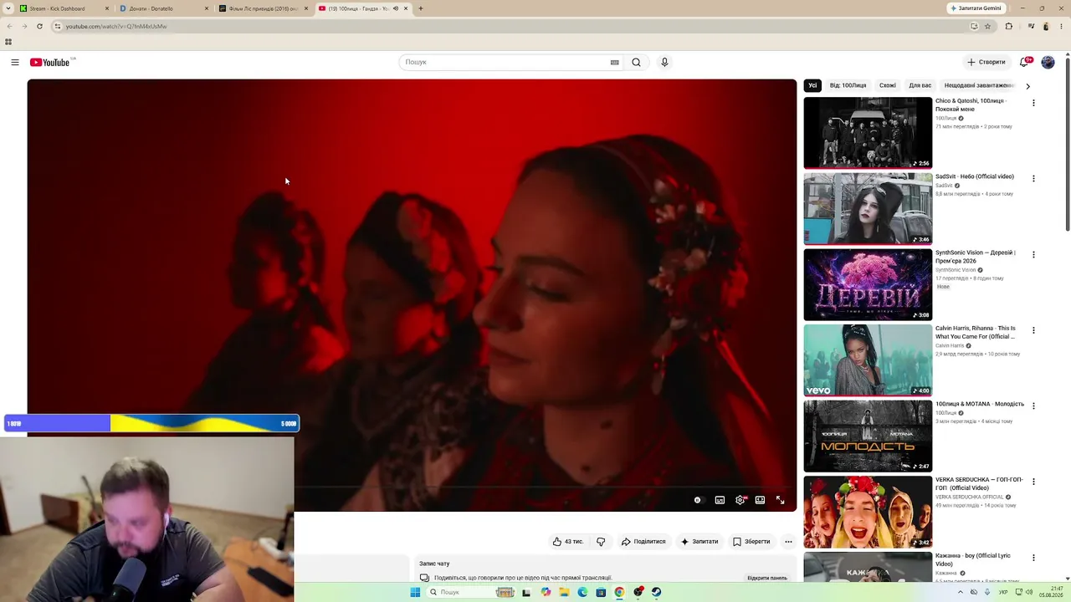Reload the current page
This screenshot has height=602, width=1071.
39,26
